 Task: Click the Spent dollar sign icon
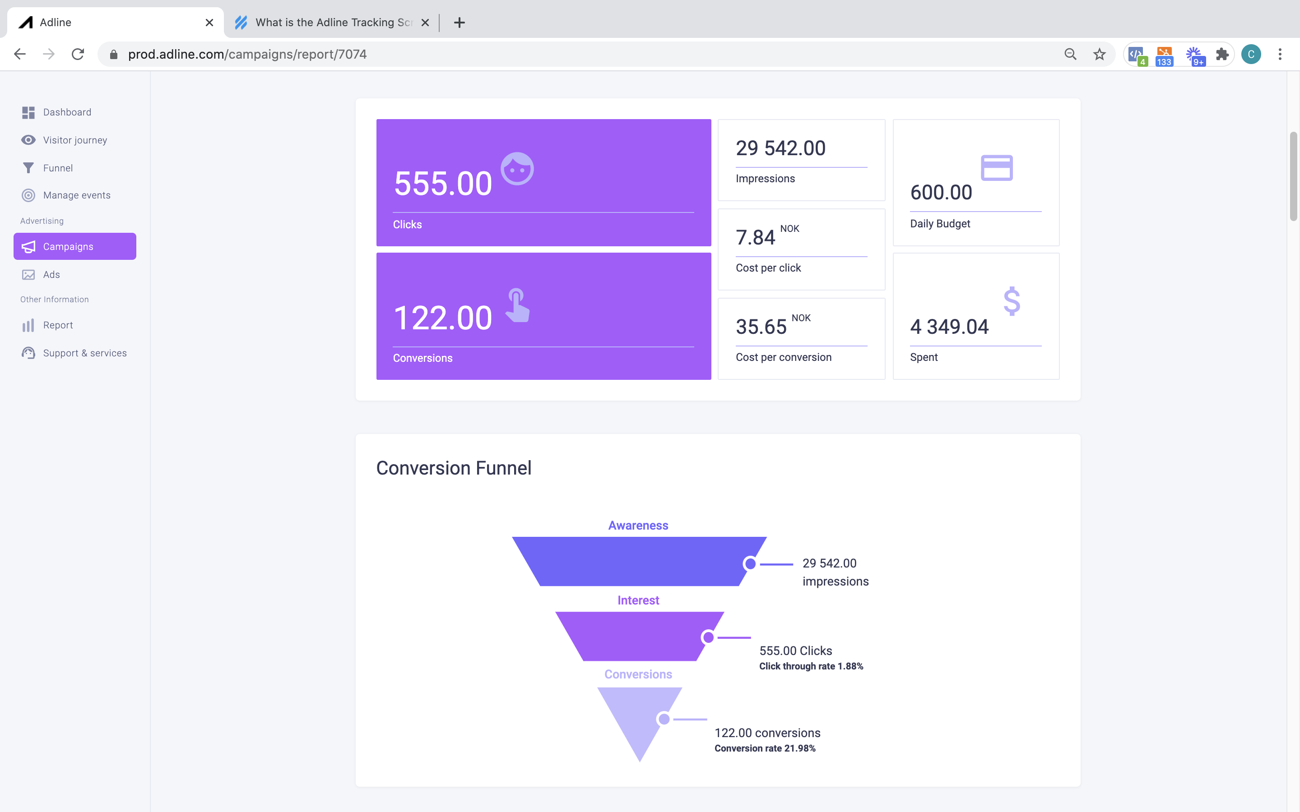click(1012, 301)
